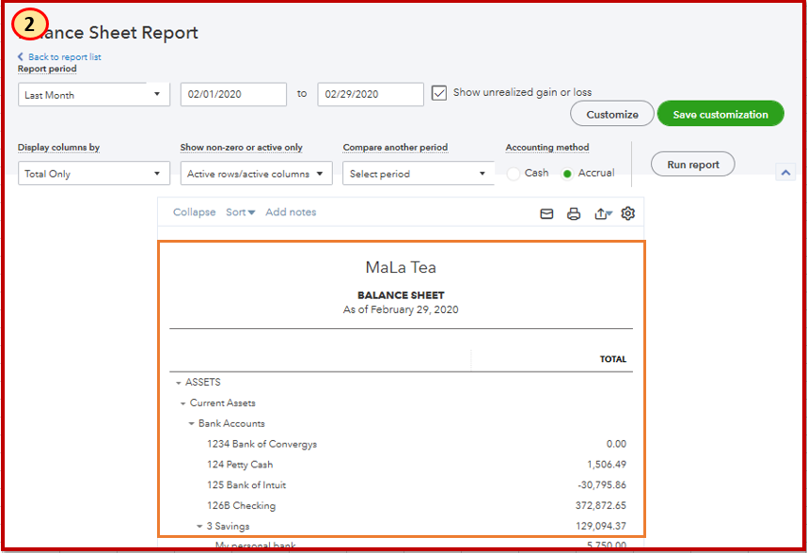This screenshot has width=807, height=553.
Task: Click the 0.00 amount for Bank of Convergys
Action: tap(616, 444)
